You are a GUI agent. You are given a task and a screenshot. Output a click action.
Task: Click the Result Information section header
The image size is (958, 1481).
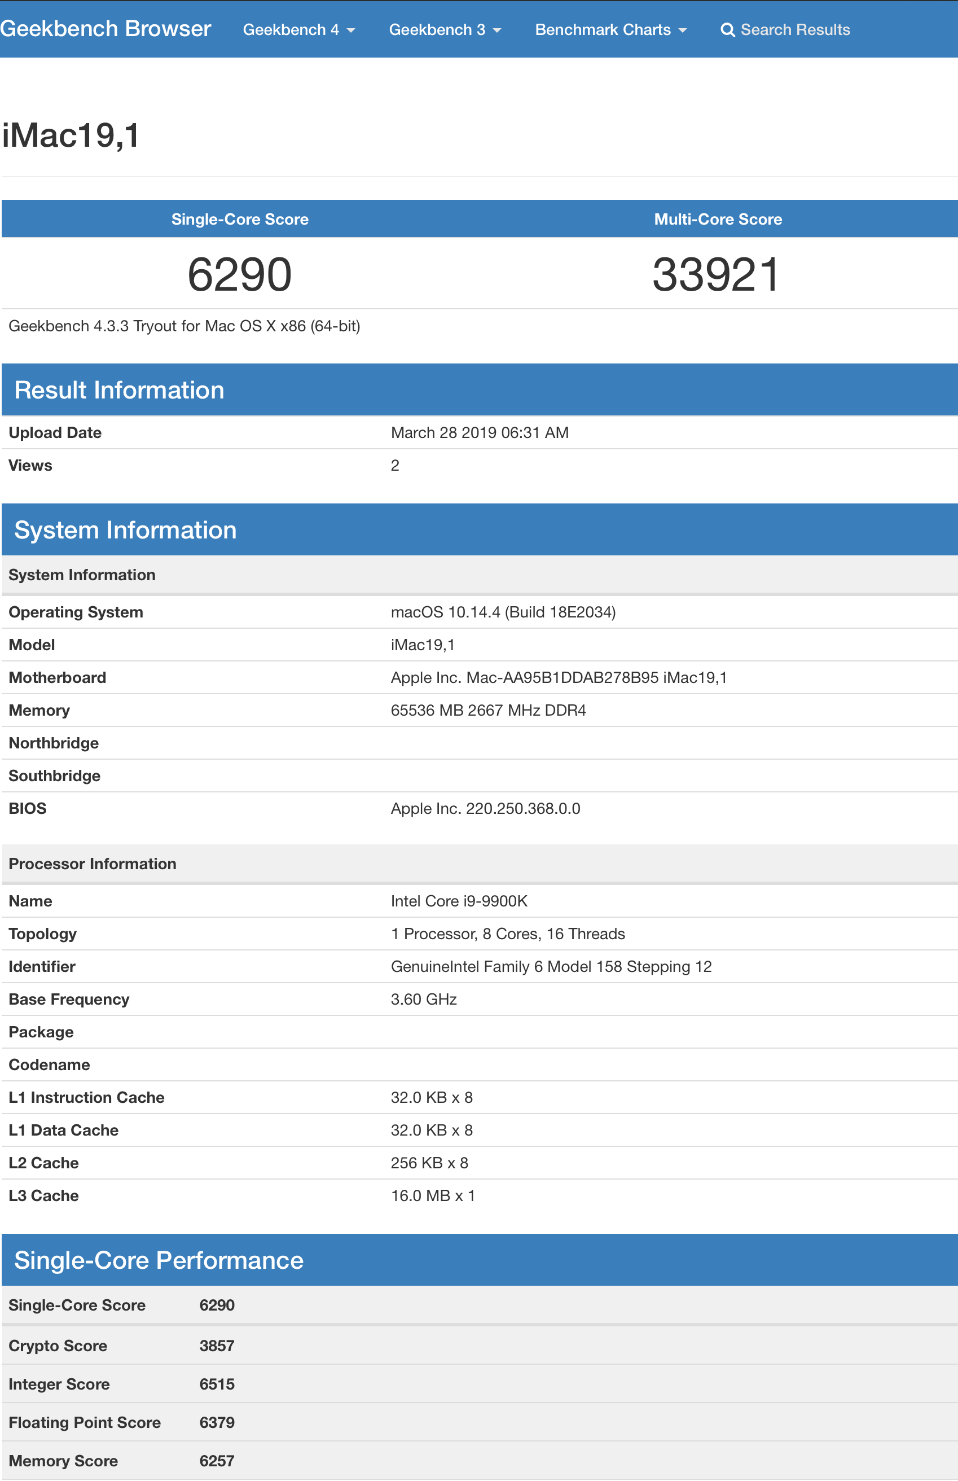(480, 389)
